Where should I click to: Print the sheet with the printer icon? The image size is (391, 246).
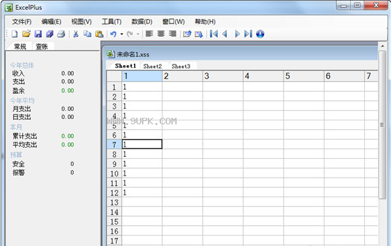[x=61, y=34]
